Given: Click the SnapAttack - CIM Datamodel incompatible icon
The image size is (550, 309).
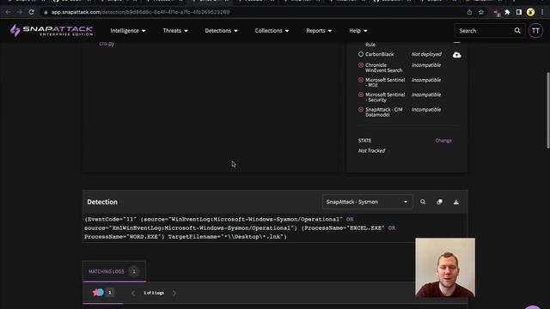Looking at the screenshot, I should [x=361, y=109].
